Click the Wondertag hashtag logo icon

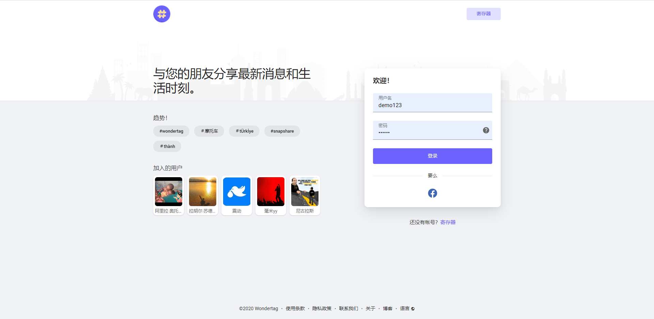pyautogui.click(x=161, y=14)
